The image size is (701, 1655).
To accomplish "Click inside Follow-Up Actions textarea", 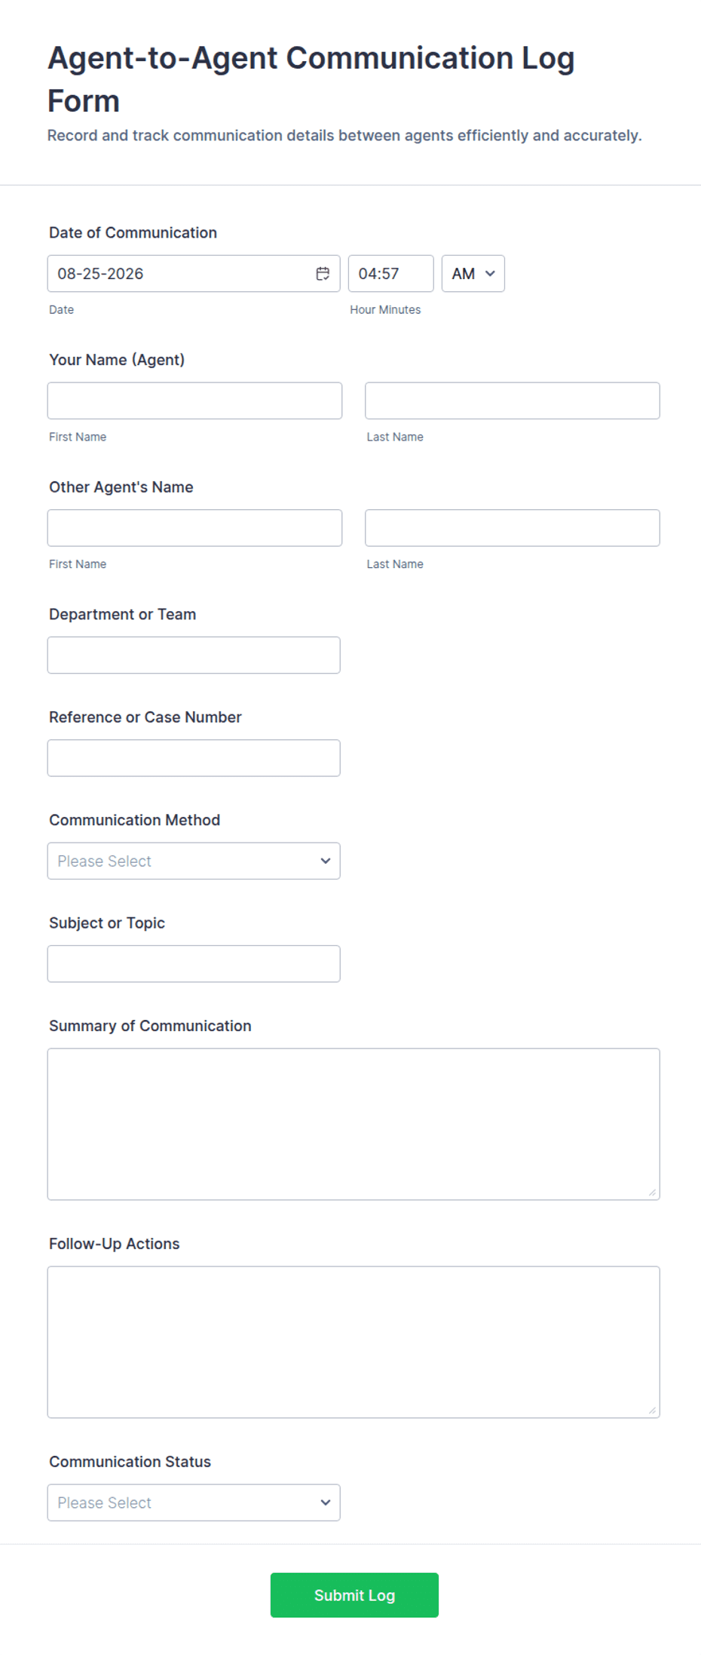I will click(x=354, y=1342).
